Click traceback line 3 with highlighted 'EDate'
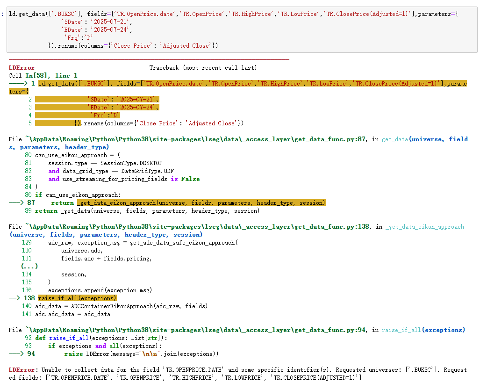Image resolution: width=480 pixels, height=390 pixels. [x=97, y=108]
